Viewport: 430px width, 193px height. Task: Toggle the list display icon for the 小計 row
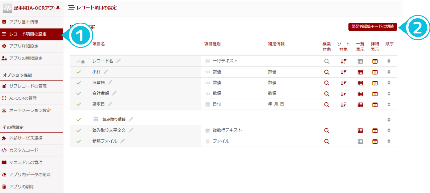[360, 72]
